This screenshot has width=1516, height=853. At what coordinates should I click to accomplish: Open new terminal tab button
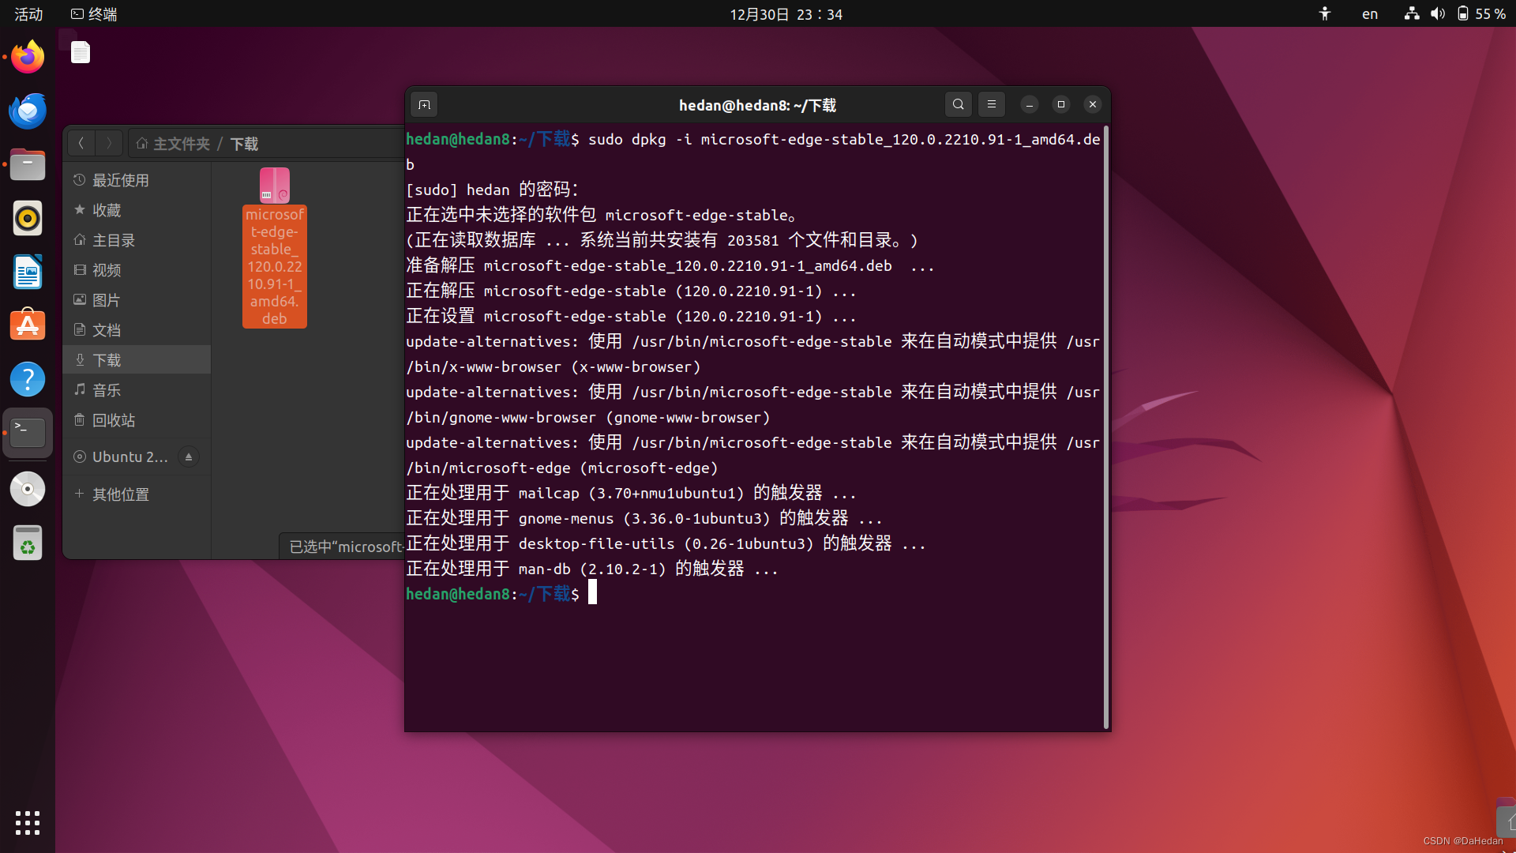click(424, 105)
